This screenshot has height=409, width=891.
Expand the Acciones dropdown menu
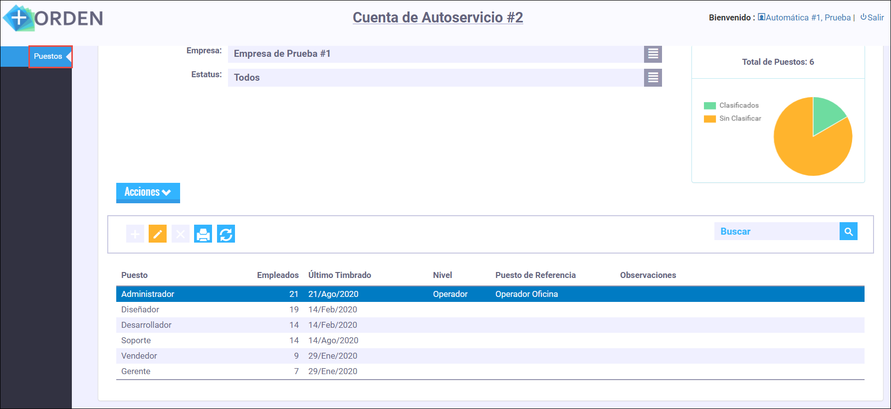(148, 192)
